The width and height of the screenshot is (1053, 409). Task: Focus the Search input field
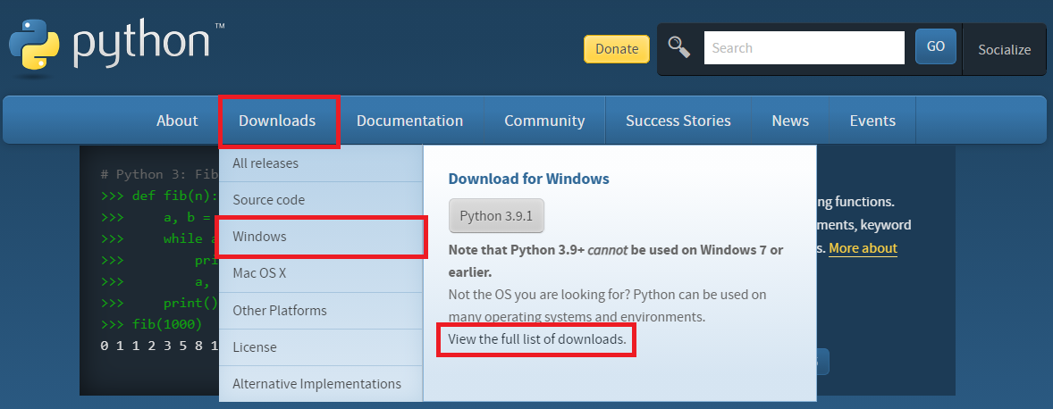(x=804, y=48)
